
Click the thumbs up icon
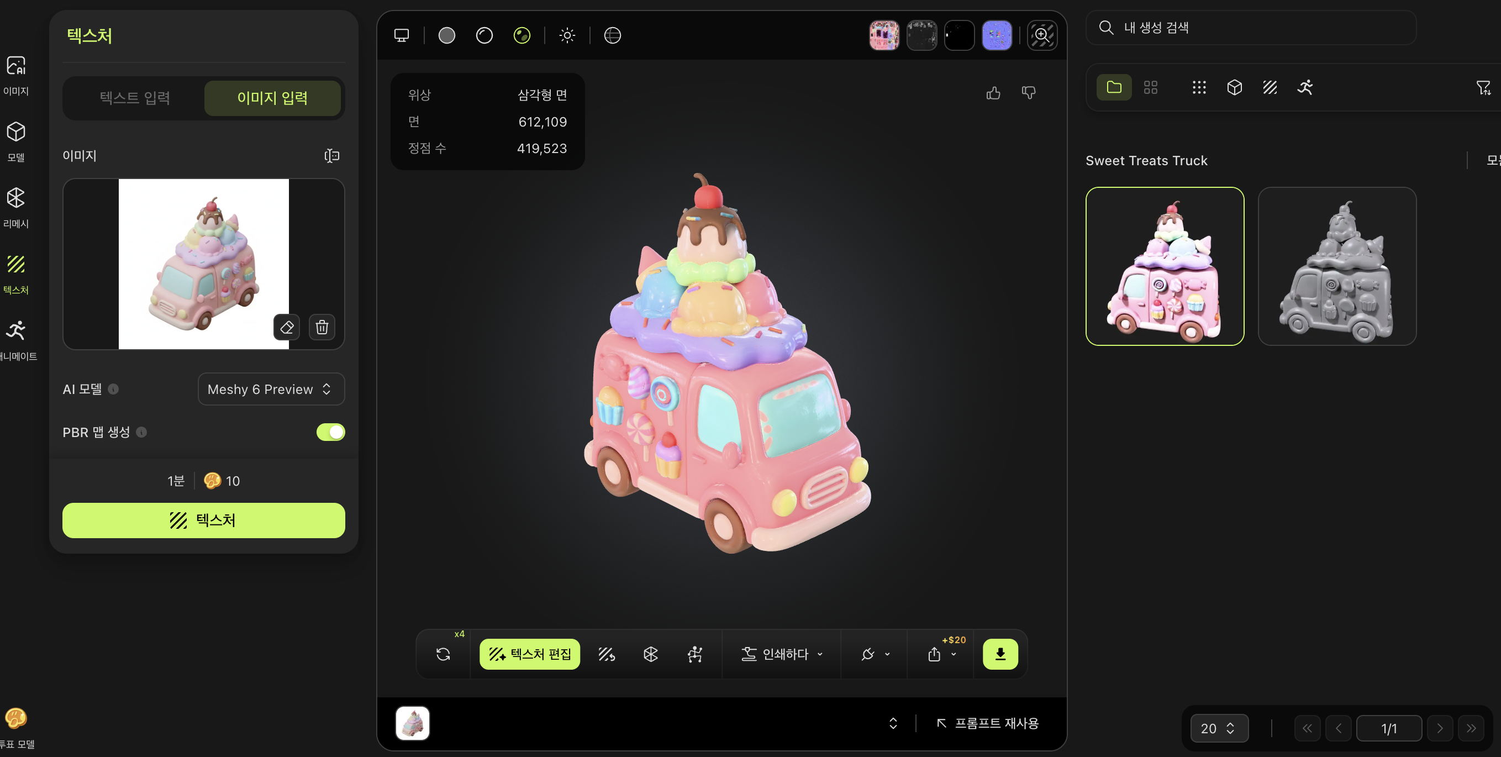coord(993,93)
